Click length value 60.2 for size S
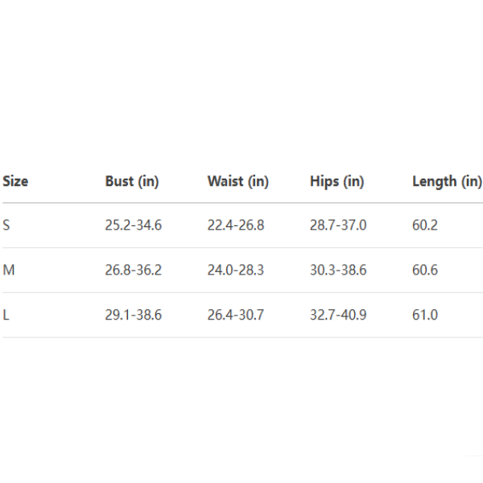 point(425,225)
